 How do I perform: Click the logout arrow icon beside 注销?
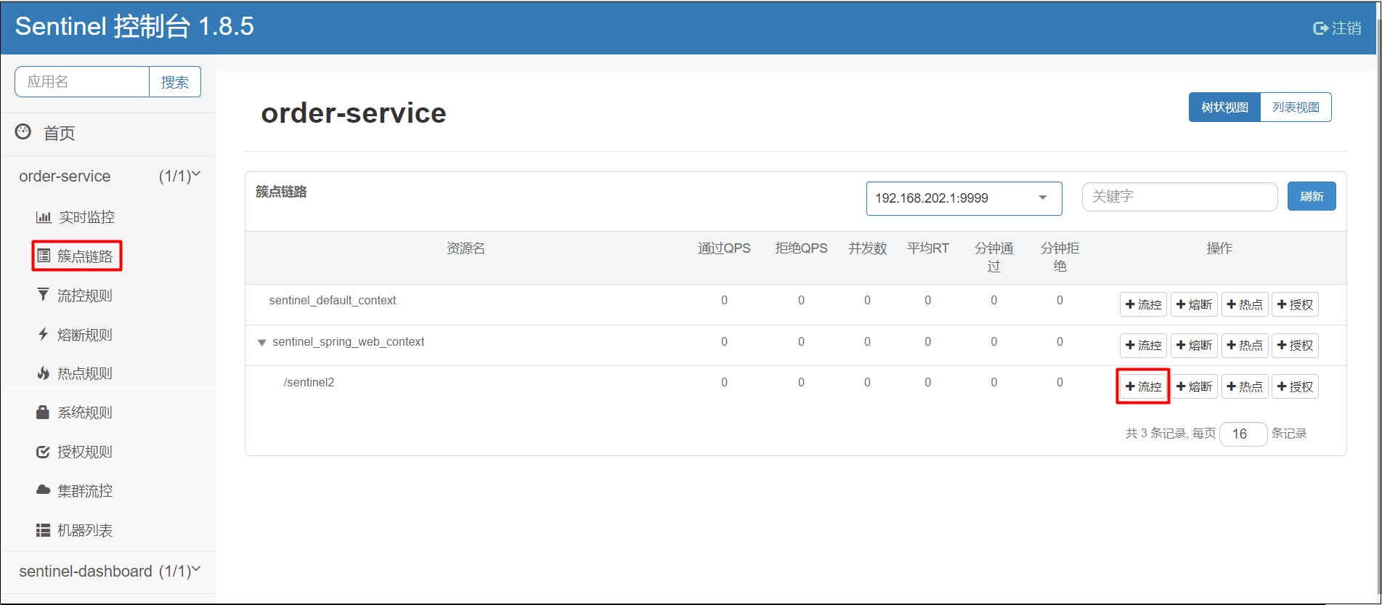pyautogui.click(x=1321, y=28)
